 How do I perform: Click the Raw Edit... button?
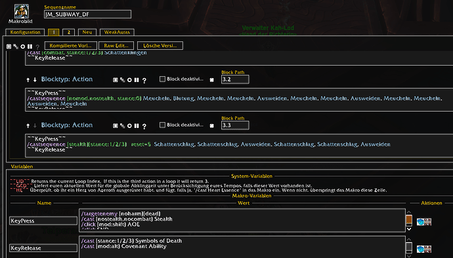(x=116, y=46)
